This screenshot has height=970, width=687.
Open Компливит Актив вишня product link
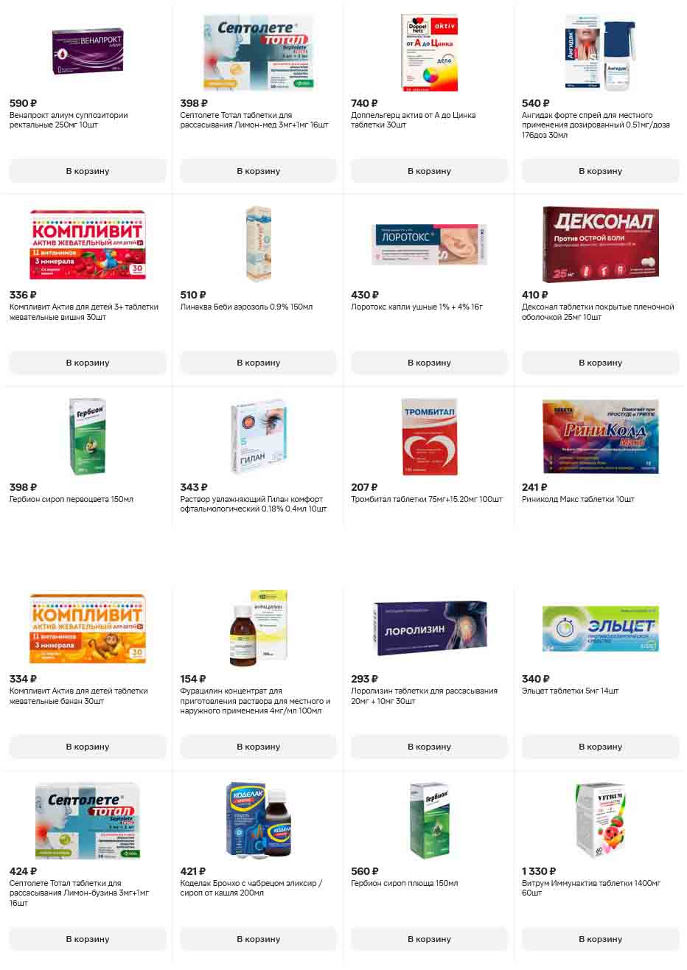84,312
